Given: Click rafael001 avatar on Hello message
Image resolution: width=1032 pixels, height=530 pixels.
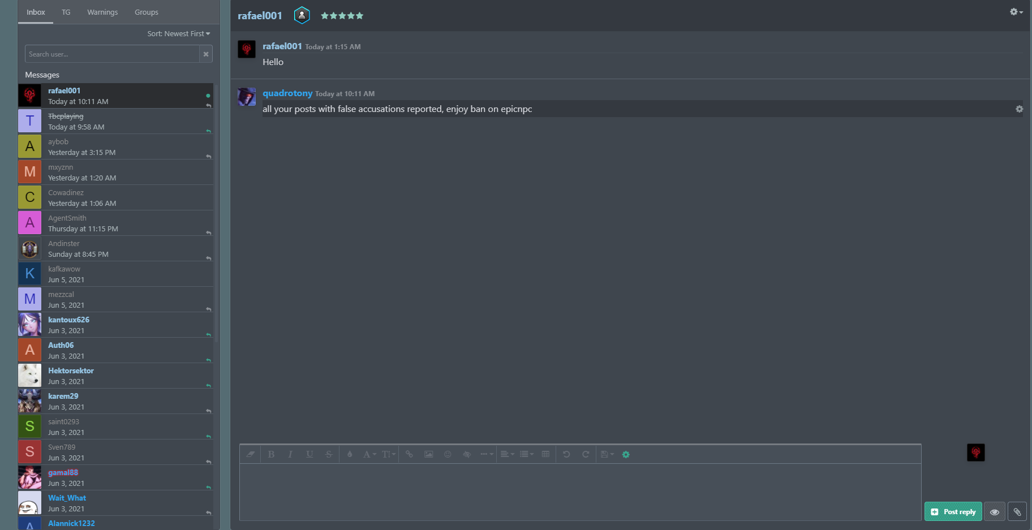Looking at the screenshot, I should point(247,50).
